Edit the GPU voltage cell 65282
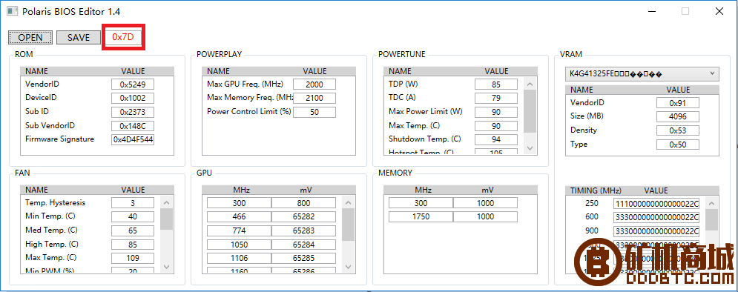The height and width of the screenshot is (292, 738). [x=303, y=216]
